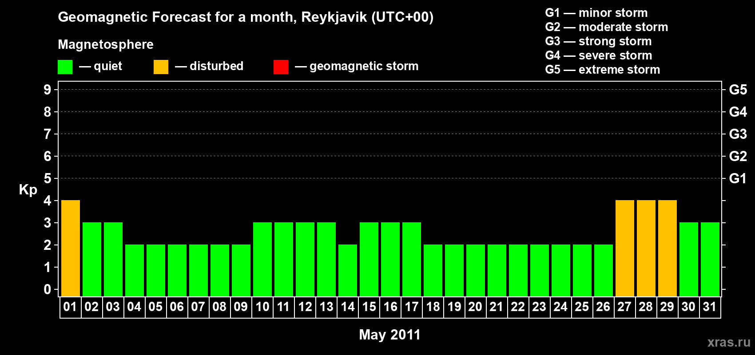Click the day label 30

pos(688,307)
